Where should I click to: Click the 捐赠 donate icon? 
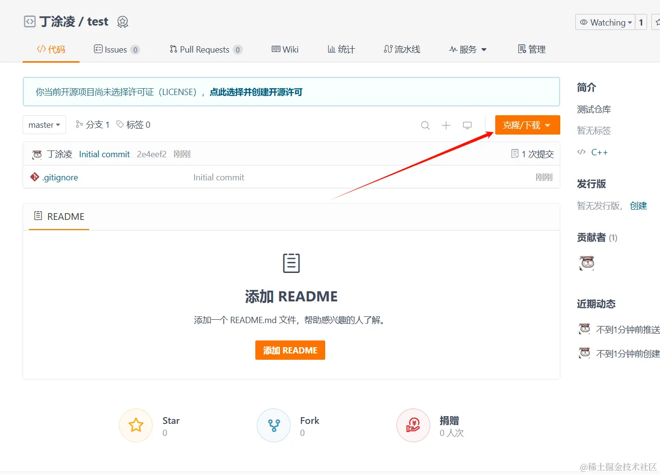[413, 425]
